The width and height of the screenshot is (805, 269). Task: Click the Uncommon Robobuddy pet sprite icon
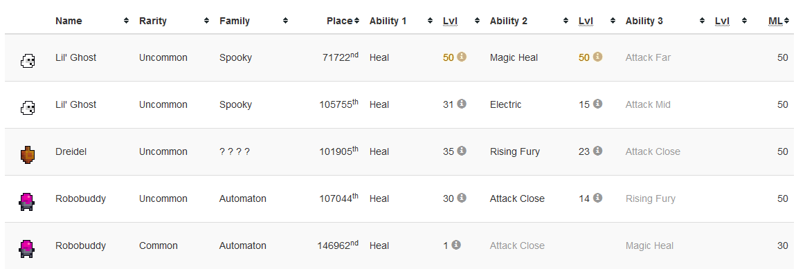(26, 201)
